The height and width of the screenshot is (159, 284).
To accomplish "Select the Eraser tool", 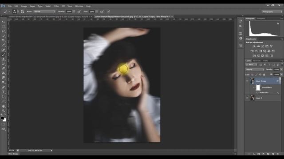I will [x=3, y=69].
